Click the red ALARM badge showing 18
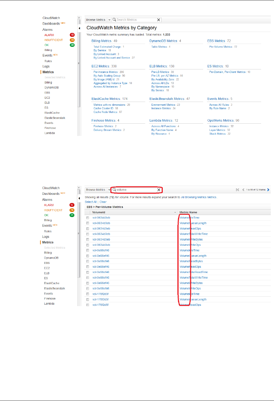This screenshot has height=401, width=274. (72, 35)
